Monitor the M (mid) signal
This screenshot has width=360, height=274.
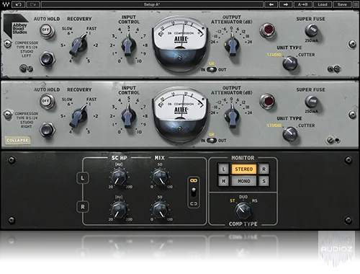pos(223,181)
